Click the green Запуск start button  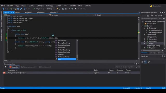tap(37, 9)
